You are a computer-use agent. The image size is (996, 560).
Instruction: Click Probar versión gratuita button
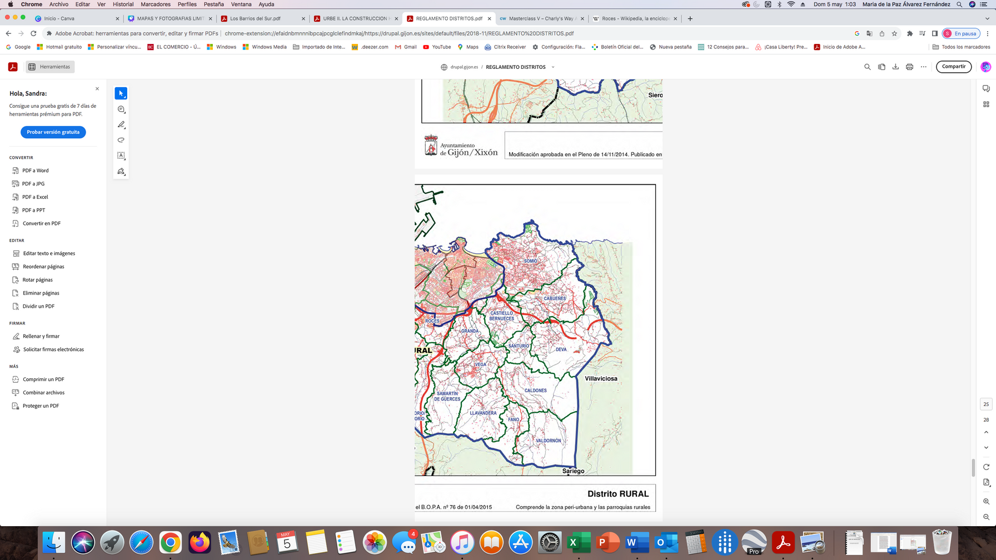coord(53,132)
